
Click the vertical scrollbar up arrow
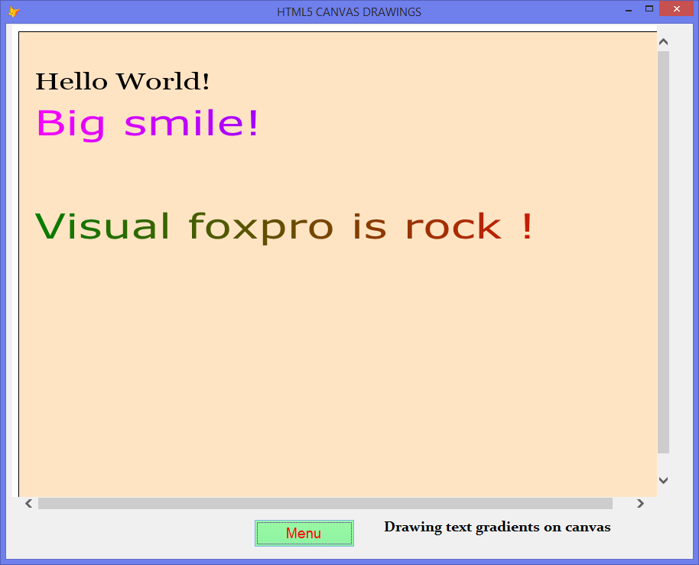pos(663,41)
